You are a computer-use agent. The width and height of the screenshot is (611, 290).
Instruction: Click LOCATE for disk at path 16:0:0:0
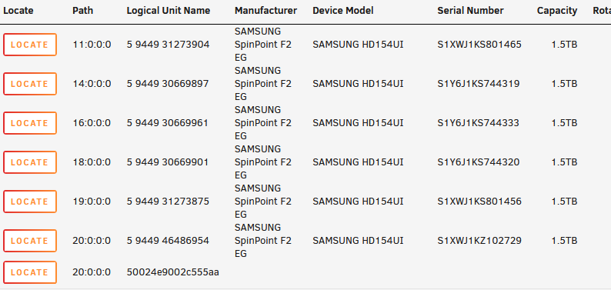(30, 123)
